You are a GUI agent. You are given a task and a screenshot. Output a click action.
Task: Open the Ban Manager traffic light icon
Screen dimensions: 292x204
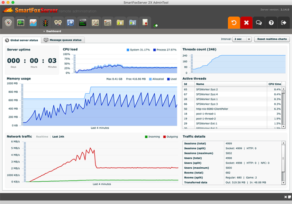[46, 23]
